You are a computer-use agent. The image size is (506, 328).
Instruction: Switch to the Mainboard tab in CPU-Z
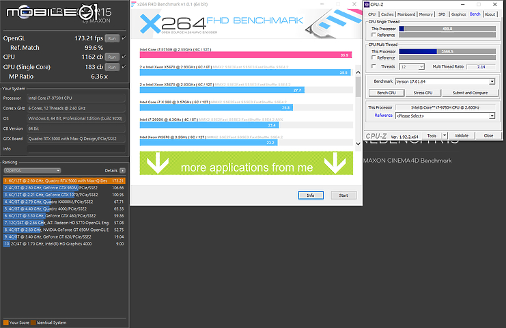[406, 14]
